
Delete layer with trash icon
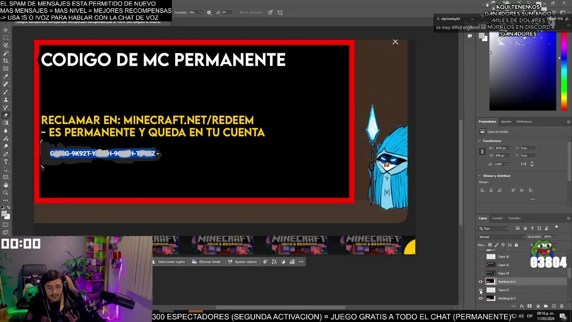[562, 306]
